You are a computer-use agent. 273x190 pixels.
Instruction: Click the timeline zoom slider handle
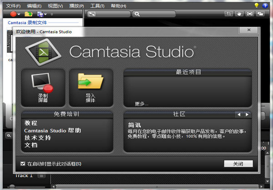click(x=12, y=187)
